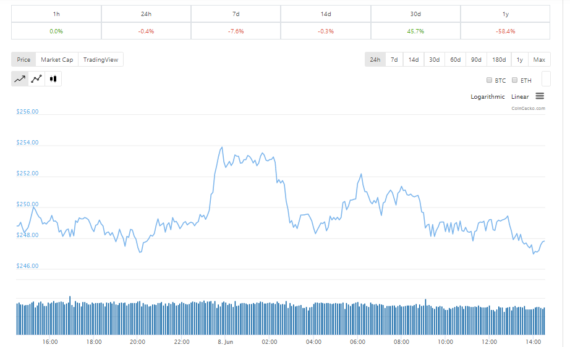Choose the 180d range button
570x347 pixels.
(x=497, y=60)
